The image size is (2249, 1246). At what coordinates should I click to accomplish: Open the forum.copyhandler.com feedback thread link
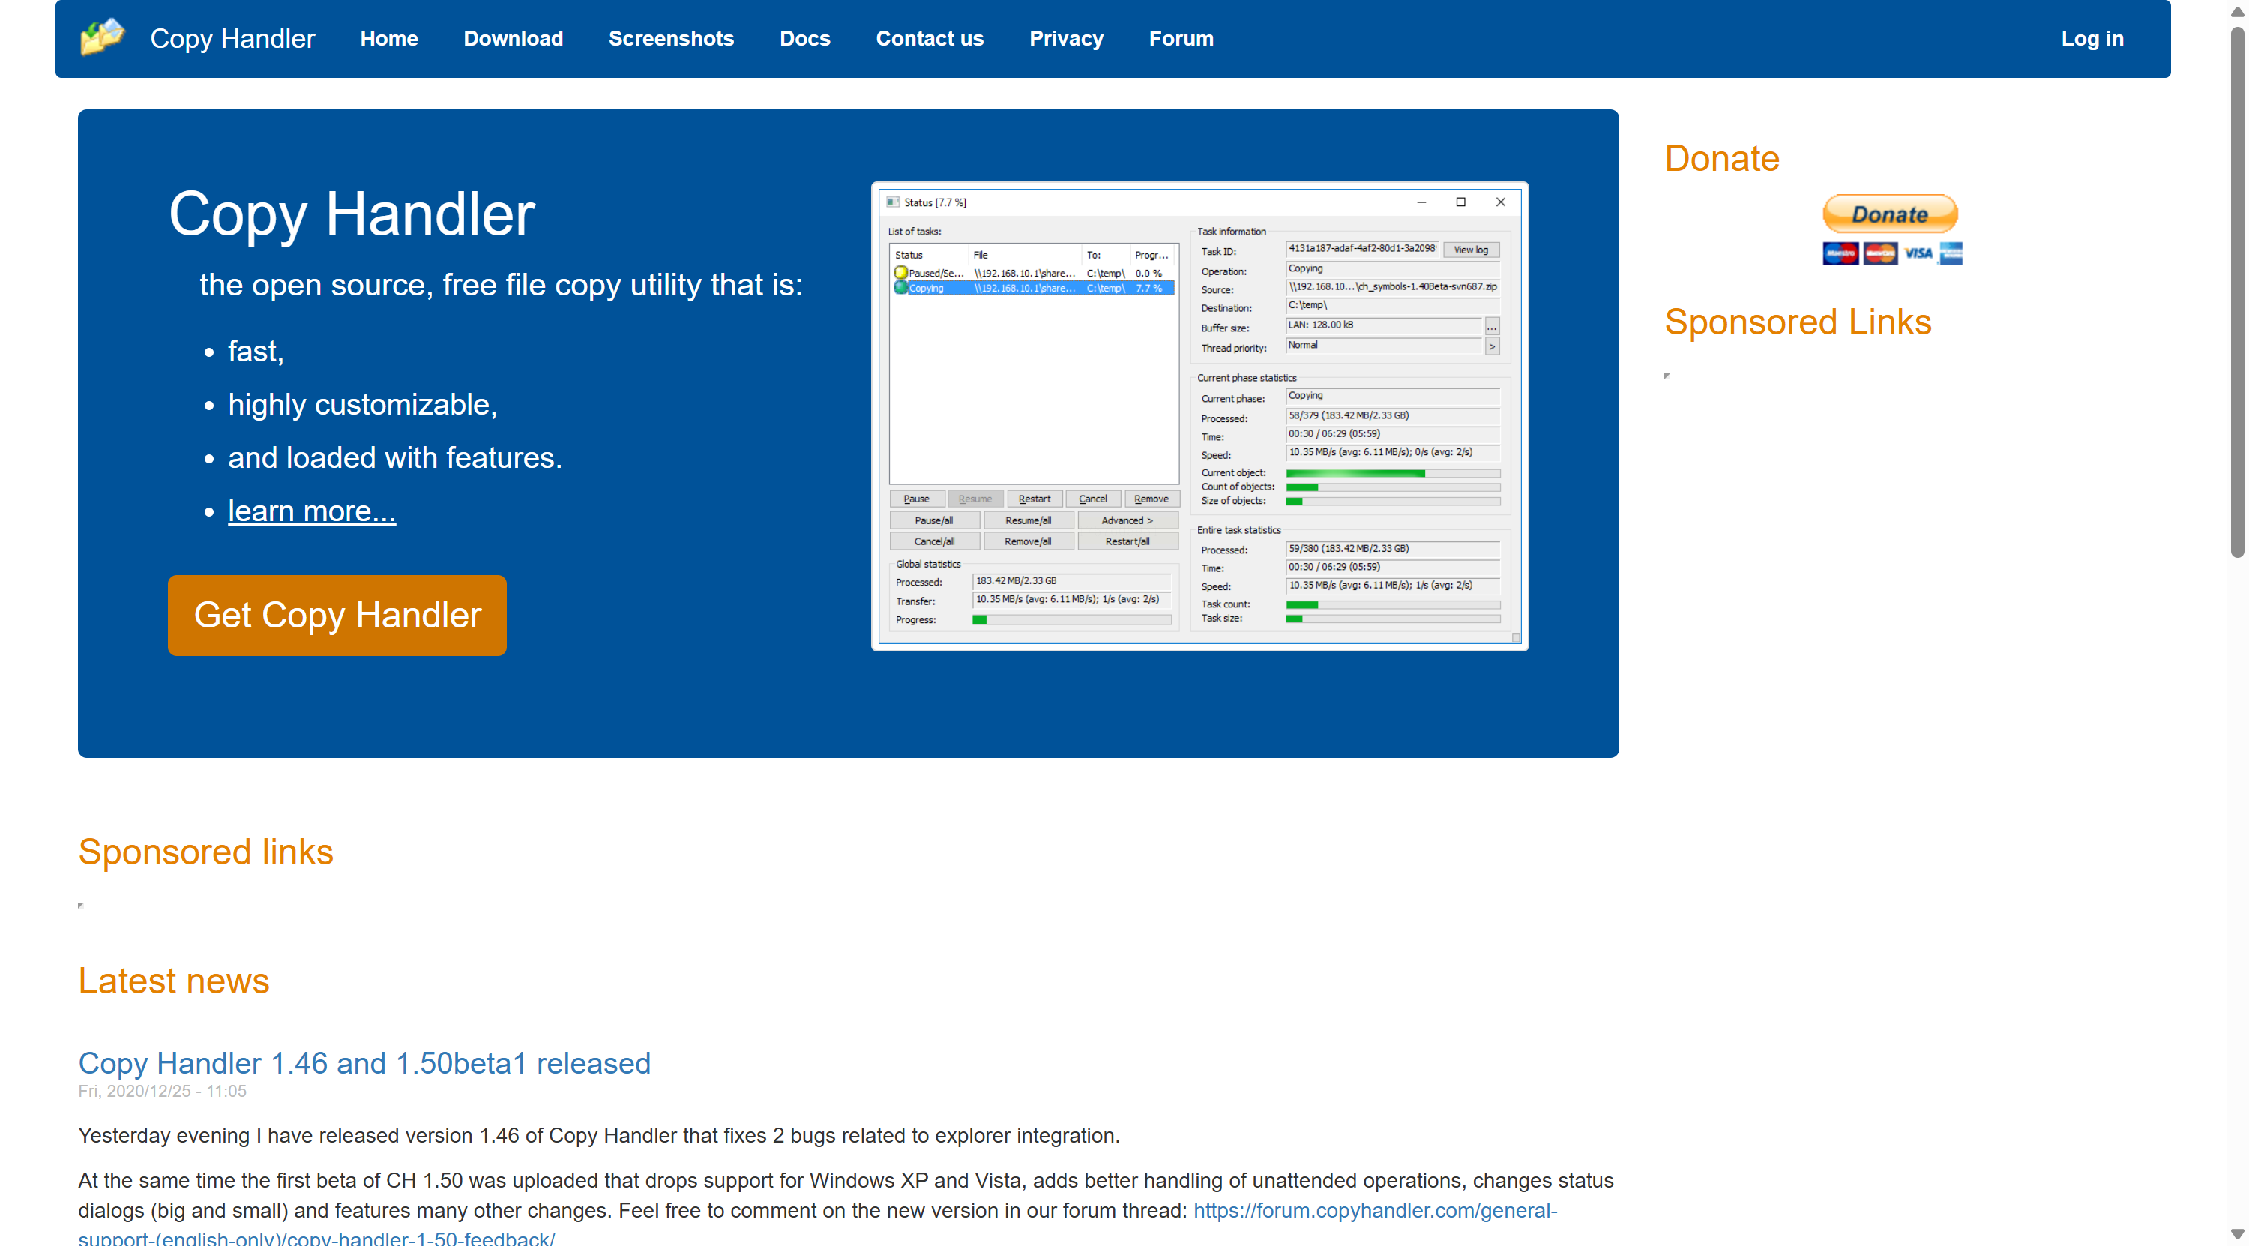tap(818, 1224)
